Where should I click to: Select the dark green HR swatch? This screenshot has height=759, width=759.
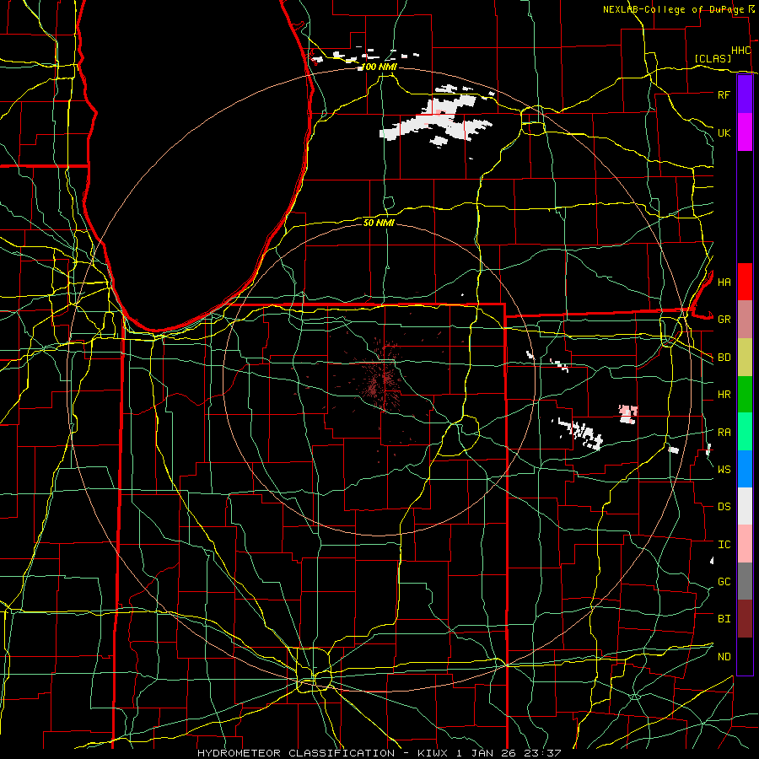[x=745, y=395]
